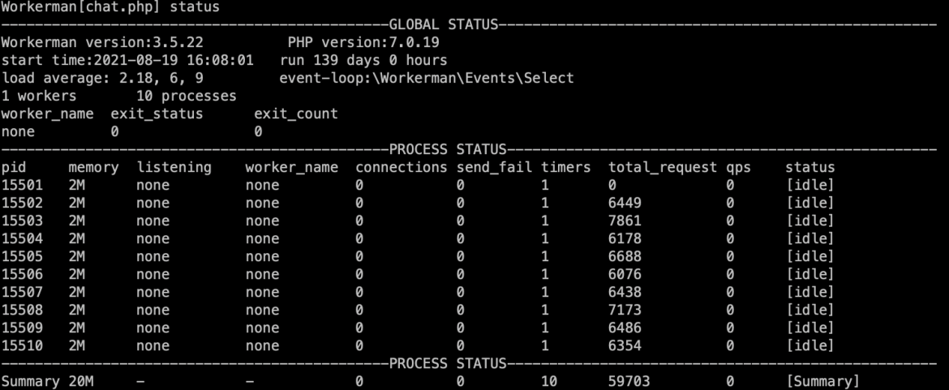Viewport: 949px width, 390px height.
Task: Click the event-loop Select path text
Action: click(427, 79)
